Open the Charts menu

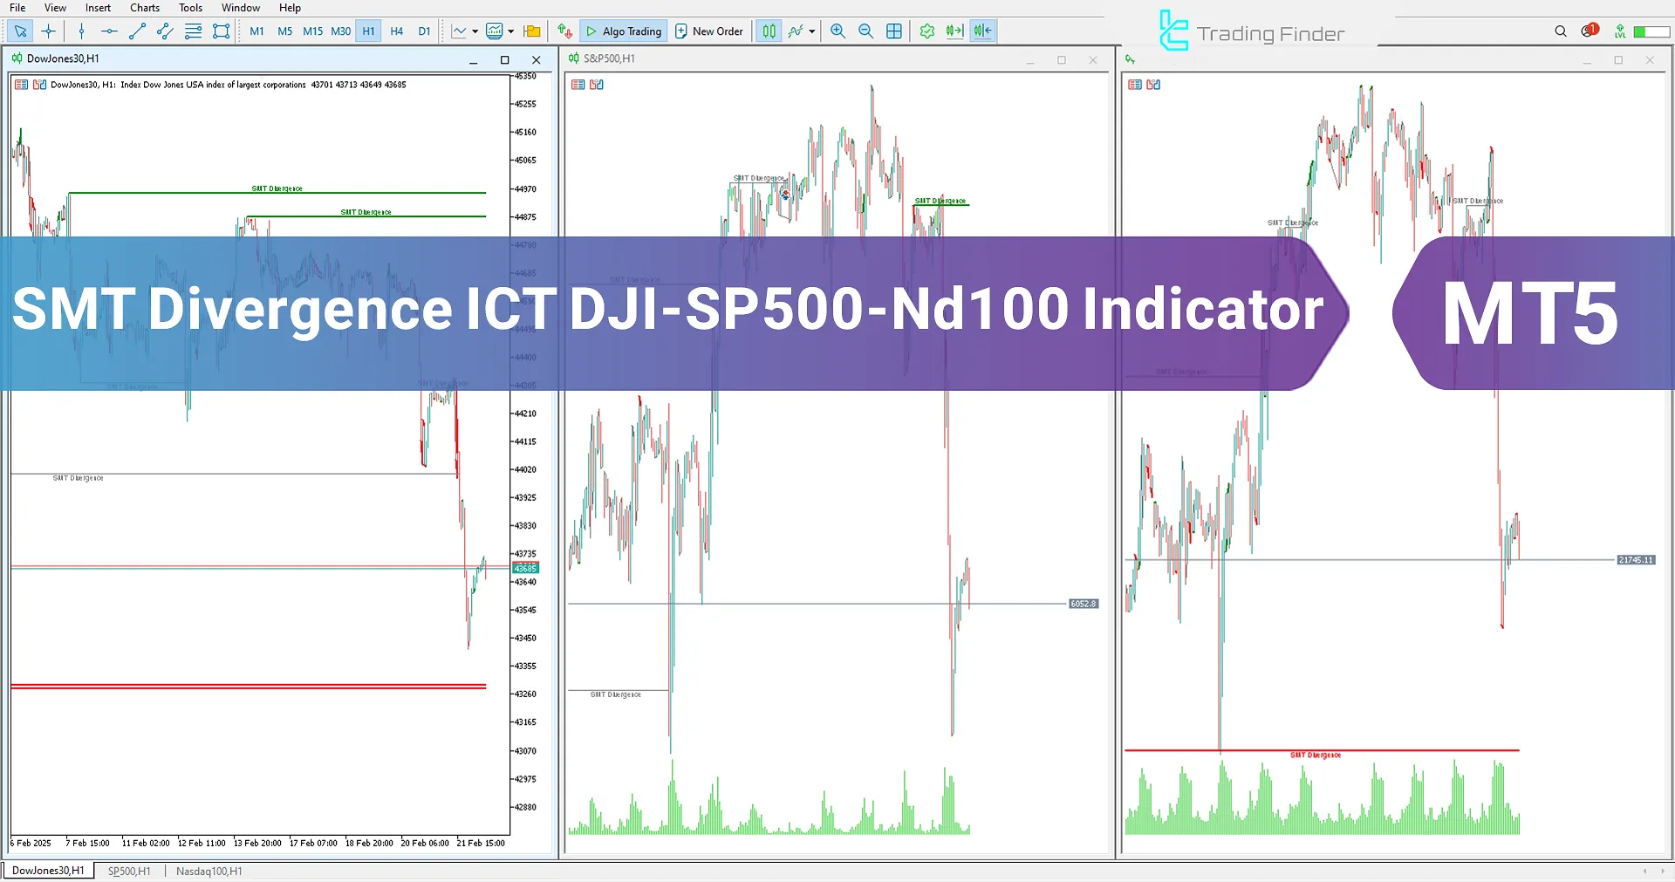(x=145, y=8)
